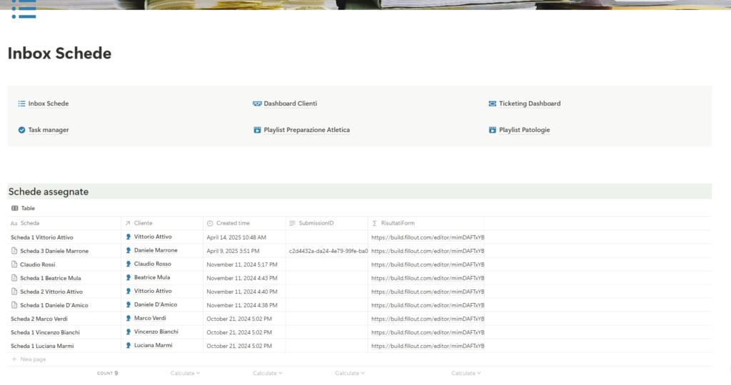731x385 pixels.
Task: Click the SubmissionID cell for Daniele Marrone
Action: pyautogui.click(x=327, y=250)
